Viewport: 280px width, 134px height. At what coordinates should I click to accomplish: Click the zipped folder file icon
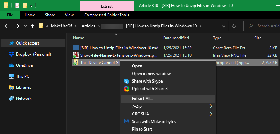(x=76, y=63)
